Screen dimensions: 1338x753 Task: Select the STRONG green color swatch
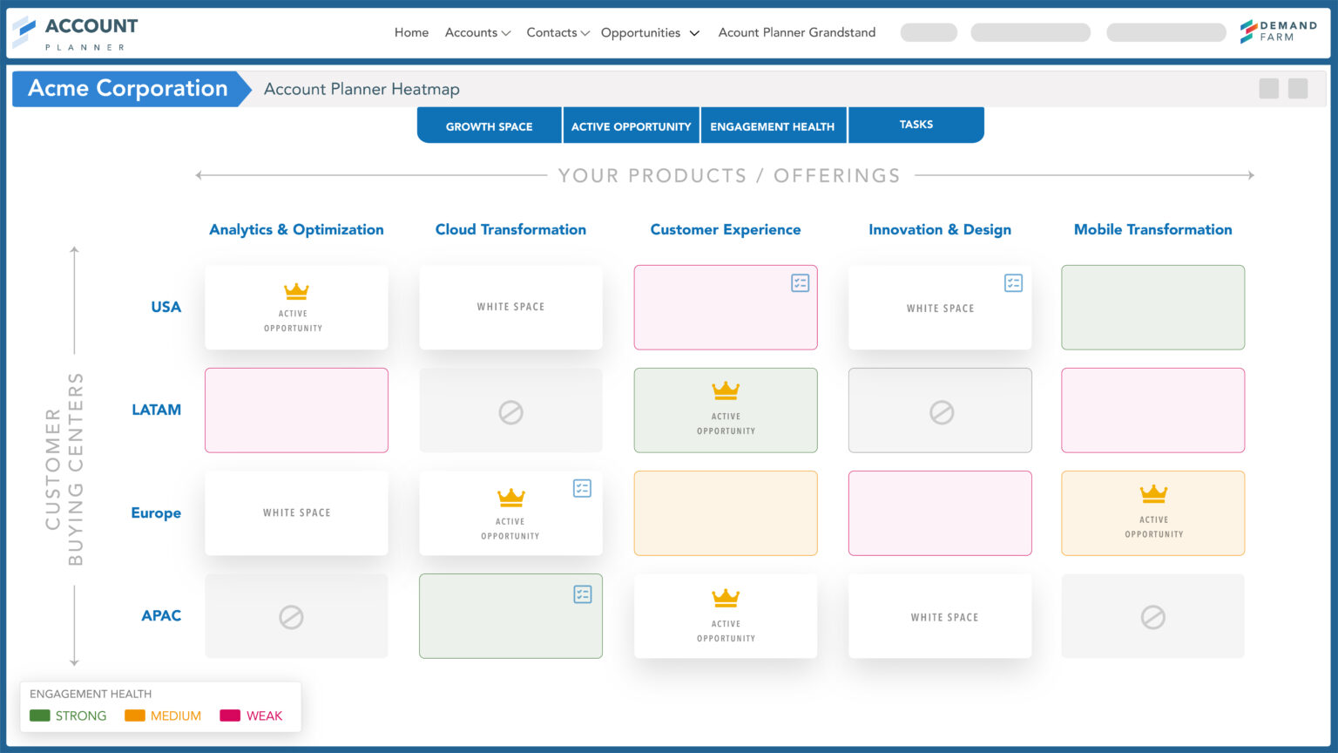tap(39, 716)
